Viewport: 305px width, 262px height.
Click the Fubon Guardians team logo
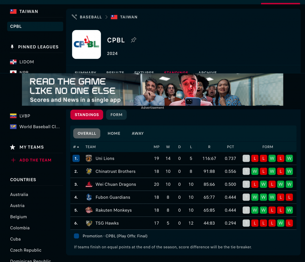[89, 197]
